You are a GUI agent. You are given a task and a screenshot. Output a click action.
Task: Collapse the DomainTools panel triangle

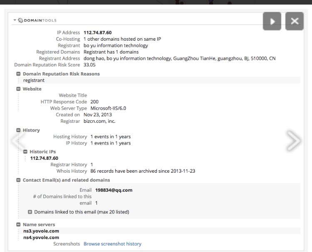[x=15, y=20]
